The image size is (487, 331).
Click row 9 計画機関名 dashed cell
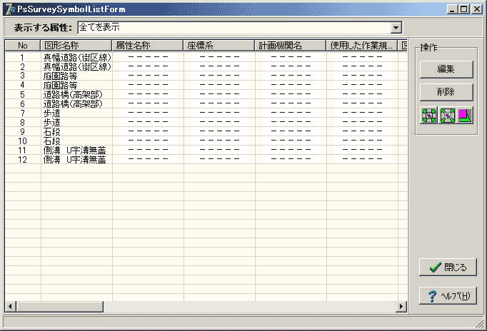(291, 131)
